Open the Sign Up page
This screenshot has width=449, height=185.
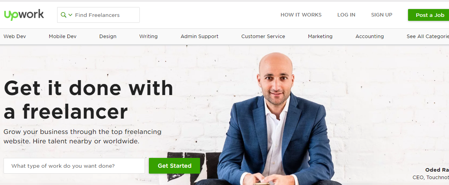381,15
